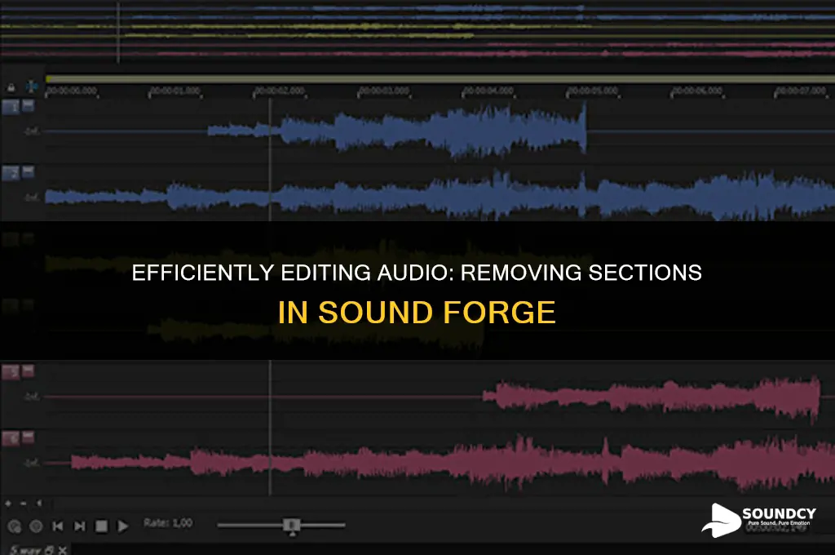Click the restore icon on 5.wav tab
This screenshot has height=555, width=835.
(x=49, y=550)
